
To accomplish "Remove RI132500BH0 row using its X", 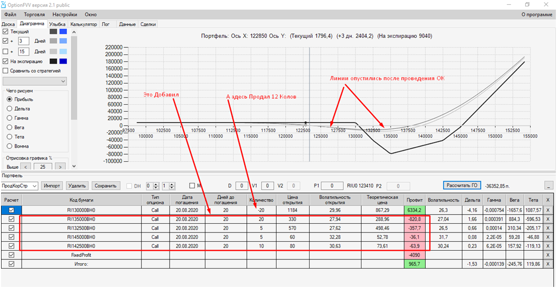I will pos(547,228).
